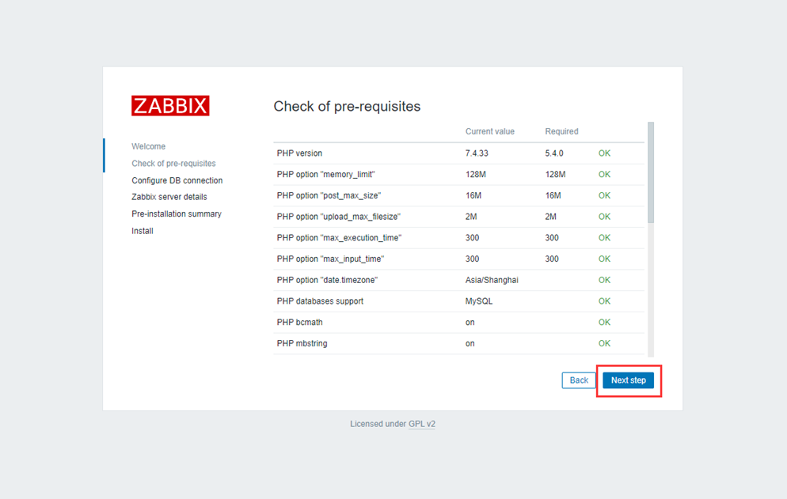The image size is (787, 499).
Task: Select Check of pre-requisites step
Action: [x=173, y=164]
